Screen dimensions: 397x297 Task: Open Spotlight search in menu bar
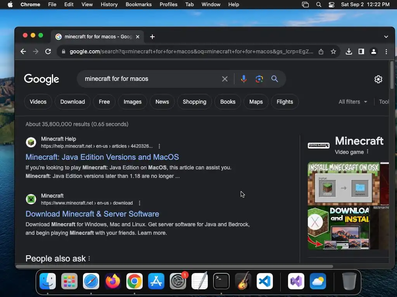coord(319,5)
